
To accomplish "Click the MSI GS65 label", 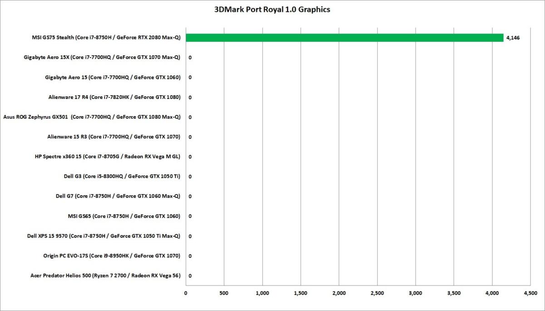I will (x=124, y=216).
